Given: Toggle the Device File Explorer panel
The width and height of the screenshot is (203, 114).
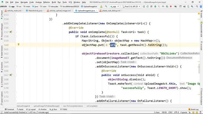Looking at the screenshot, I should tap(201, 97).
